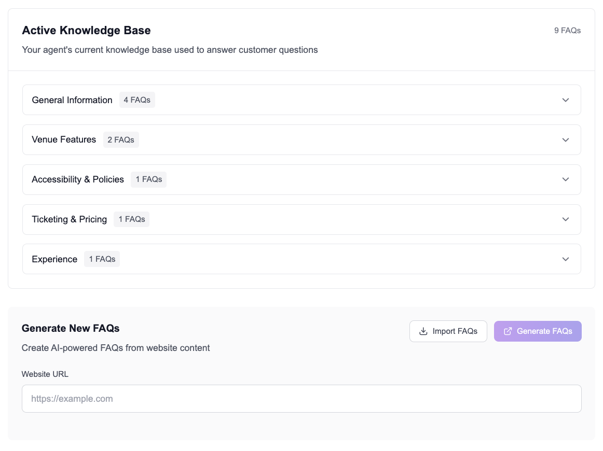Image resolution: width=603 pixels, height=451 pixels.
Task: Click the 1 FAQs badge beside Experience
Action: 102,259
